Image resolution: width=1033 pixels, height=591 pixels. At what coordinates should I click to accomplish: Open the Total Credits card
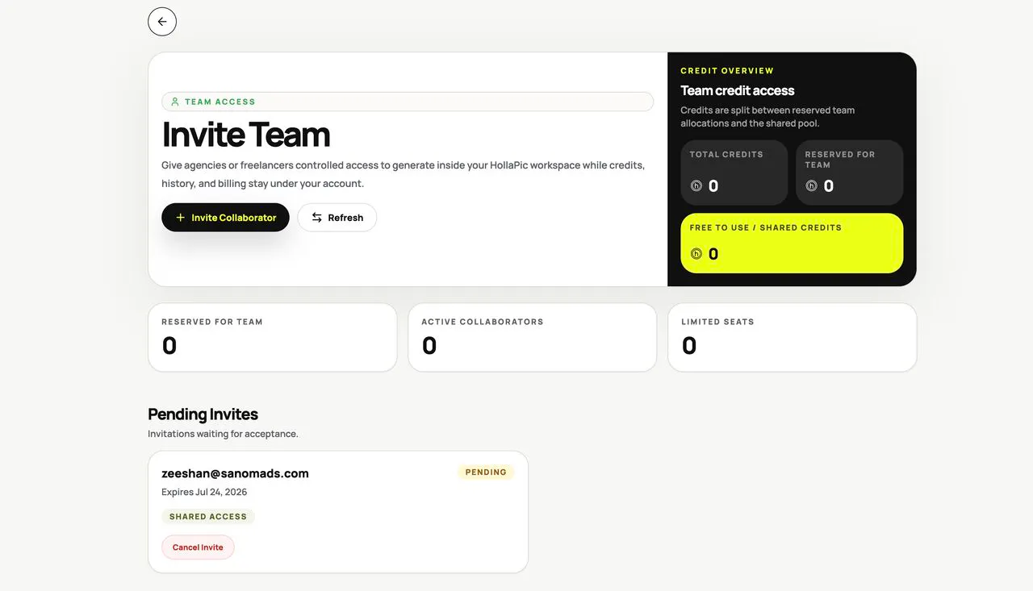point(734,173)
